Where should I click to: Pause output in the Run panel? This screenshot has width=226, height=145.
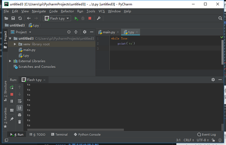coord(12,101)
